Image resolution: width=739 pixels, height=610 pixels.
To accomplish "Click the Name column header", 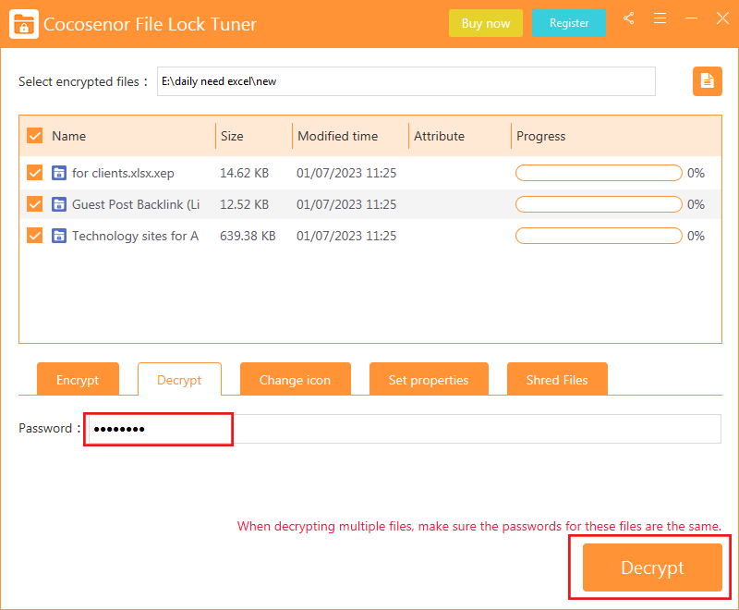I will tap(68, 136).
